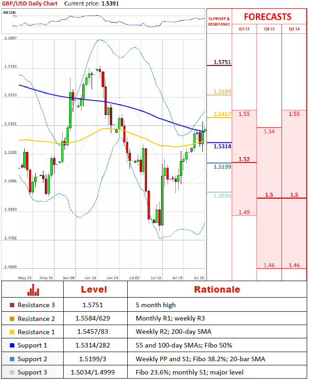Click the 1.4600 price axis label
This screenshot has height=380, width=309.
11,266
